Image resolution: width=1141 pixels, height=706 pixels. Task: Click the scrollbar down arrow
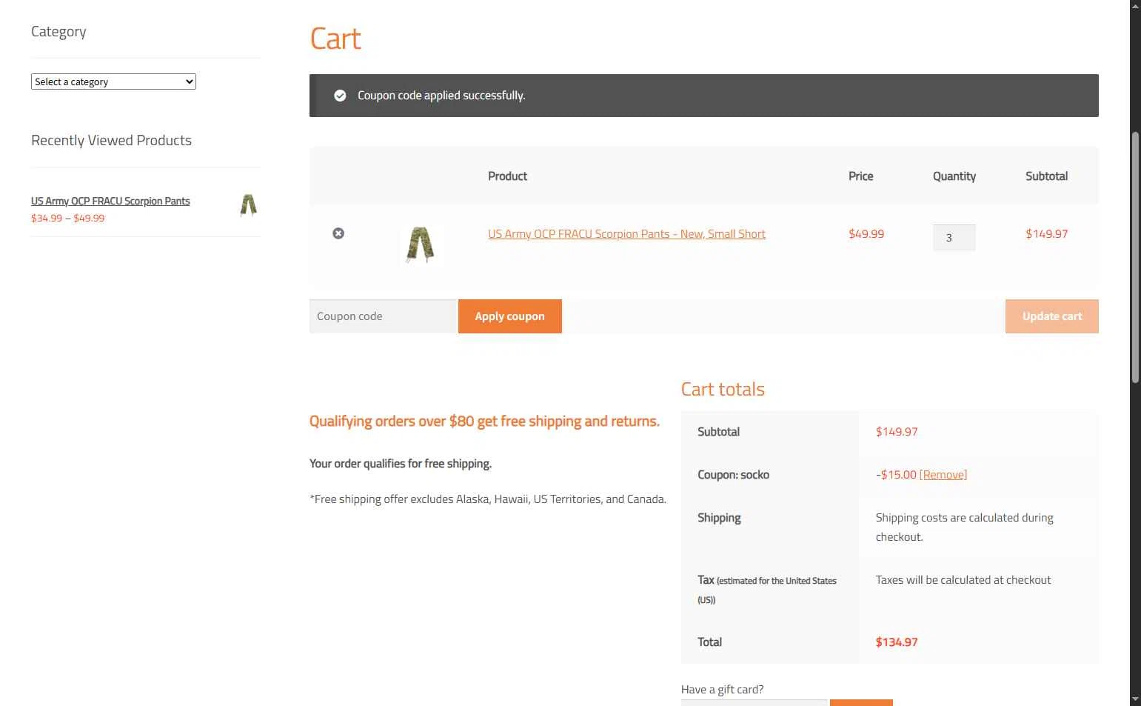click(x=1135, y=699)
